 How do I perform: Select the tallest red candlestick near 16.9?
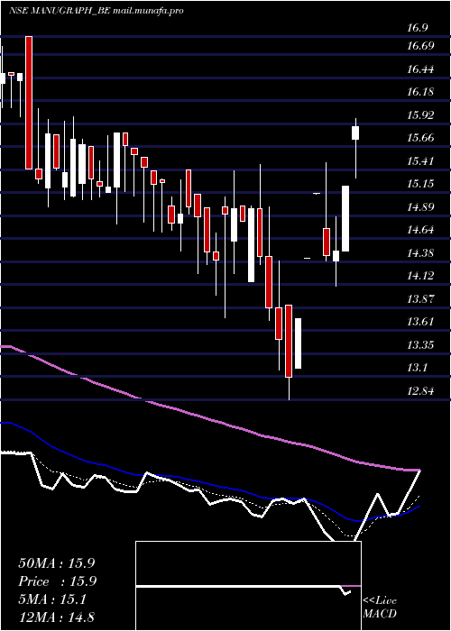29,103
